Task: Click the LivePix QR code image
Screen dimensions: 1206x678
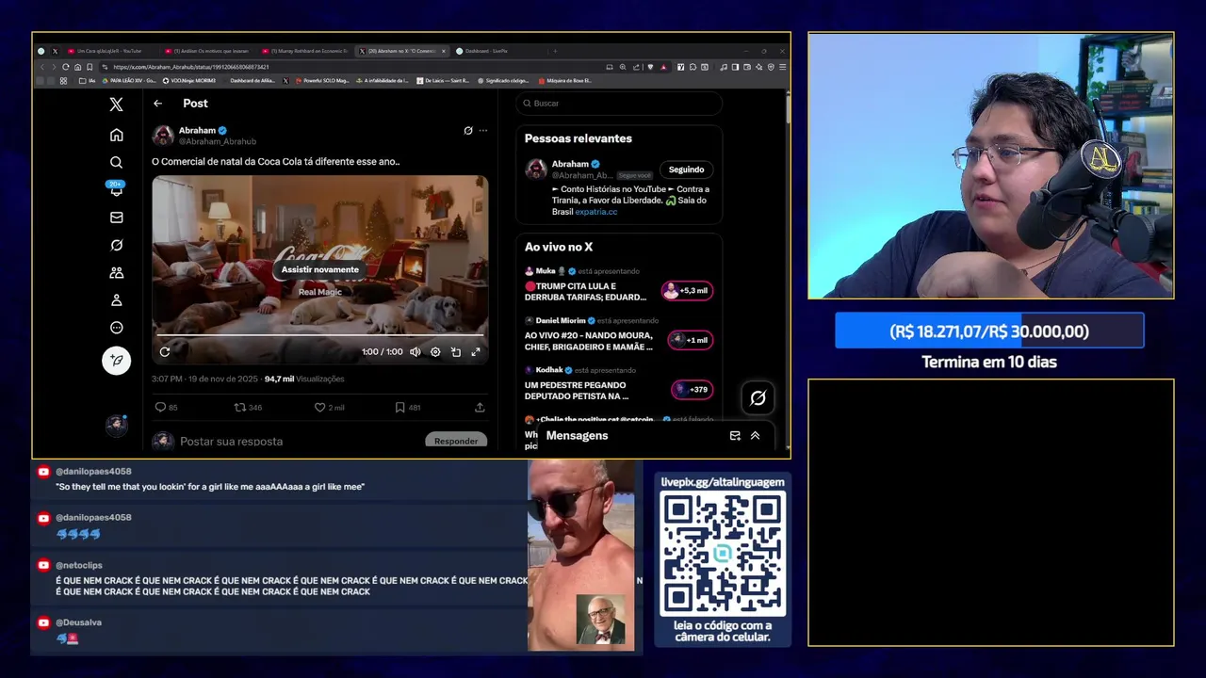Action: tap(723, 554)
